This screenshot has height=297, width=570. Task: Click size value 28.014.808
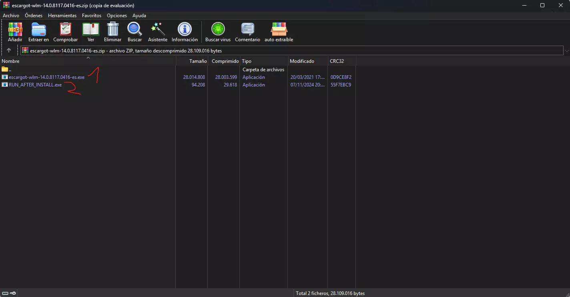[x=194, y=77]
